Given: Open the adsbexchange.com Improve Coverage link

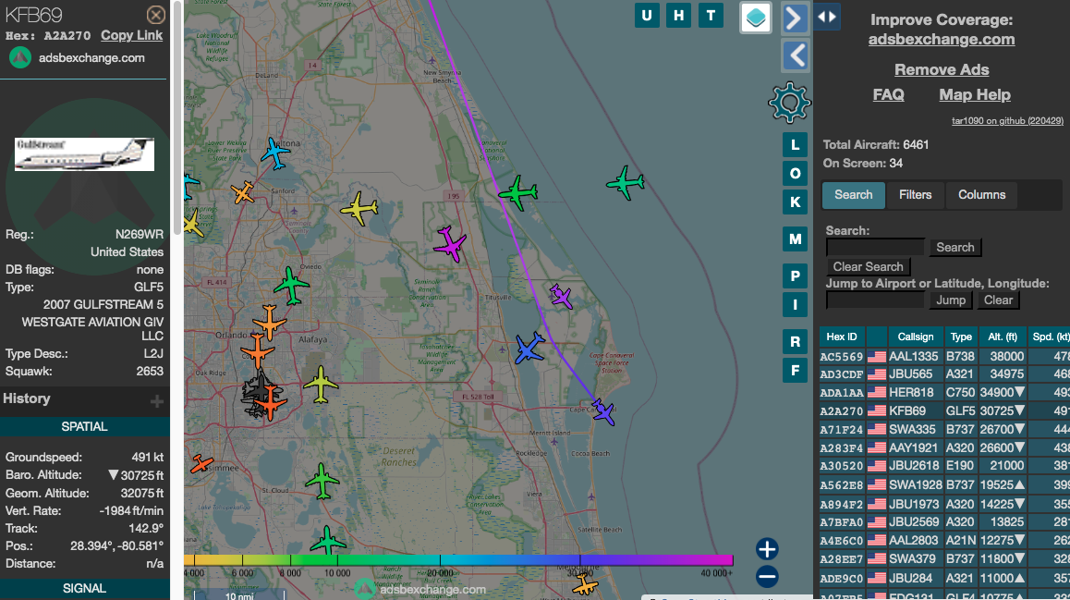Looking at the screenshot, I should point(941,40).
